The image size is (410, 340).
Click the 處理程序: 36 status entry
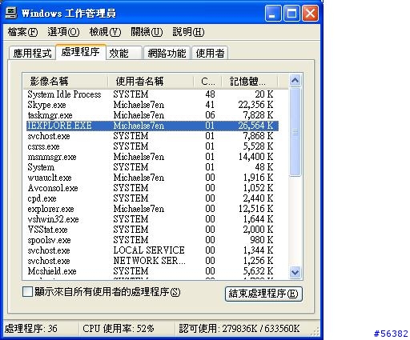tap(41, 328)
